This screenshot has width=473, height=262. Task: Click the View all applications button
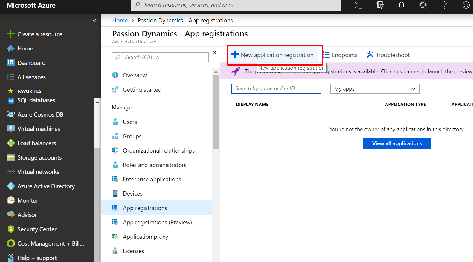click(397, 143)
